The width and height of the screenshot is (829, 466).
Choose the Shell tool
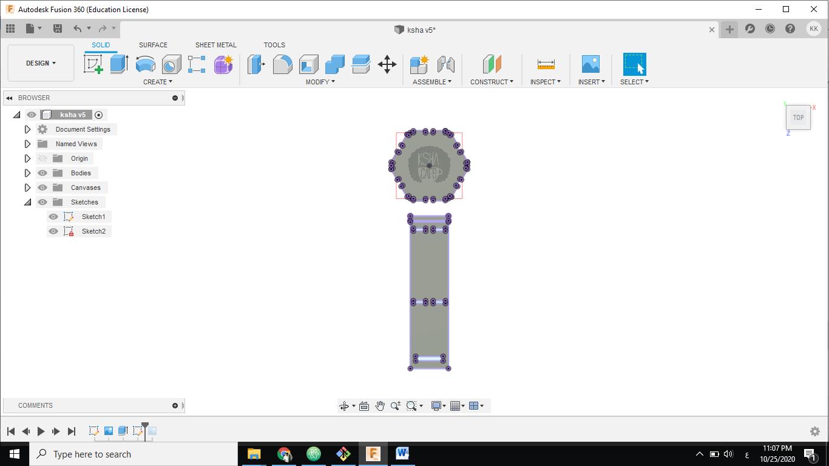point(308,64)
